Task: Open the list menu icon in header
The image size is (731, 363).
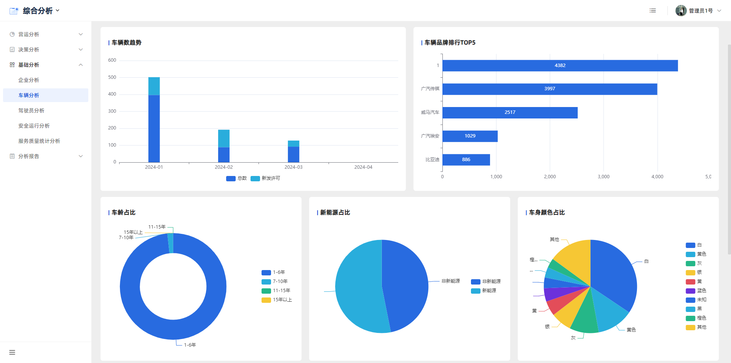Action: 653,11
